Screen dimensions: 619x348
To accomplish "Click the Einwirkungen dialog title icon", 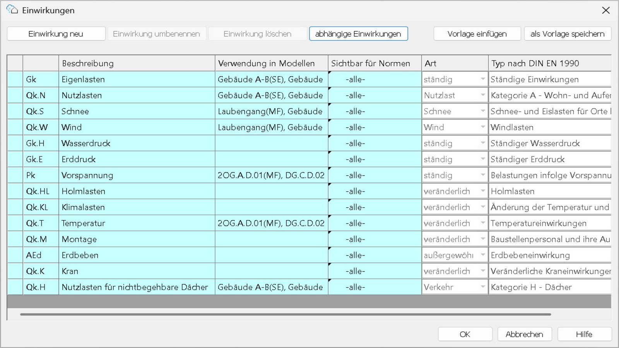I will point(12,10).
